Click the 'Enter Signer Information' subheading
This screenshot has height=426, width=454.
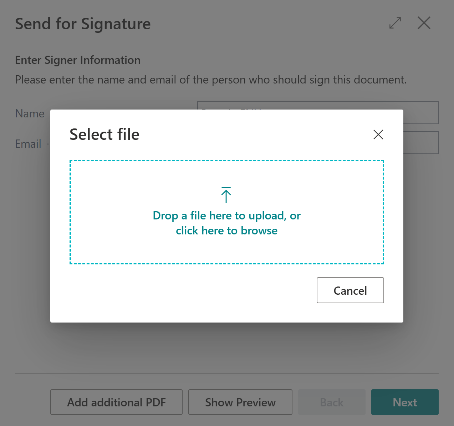(x=78, y=60)
